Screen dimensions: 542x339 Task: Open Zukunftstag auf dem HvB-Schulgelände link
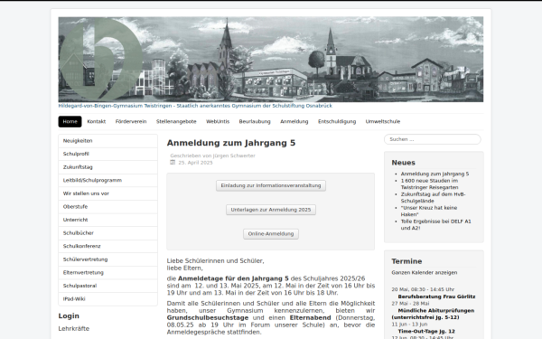[433, 197]
